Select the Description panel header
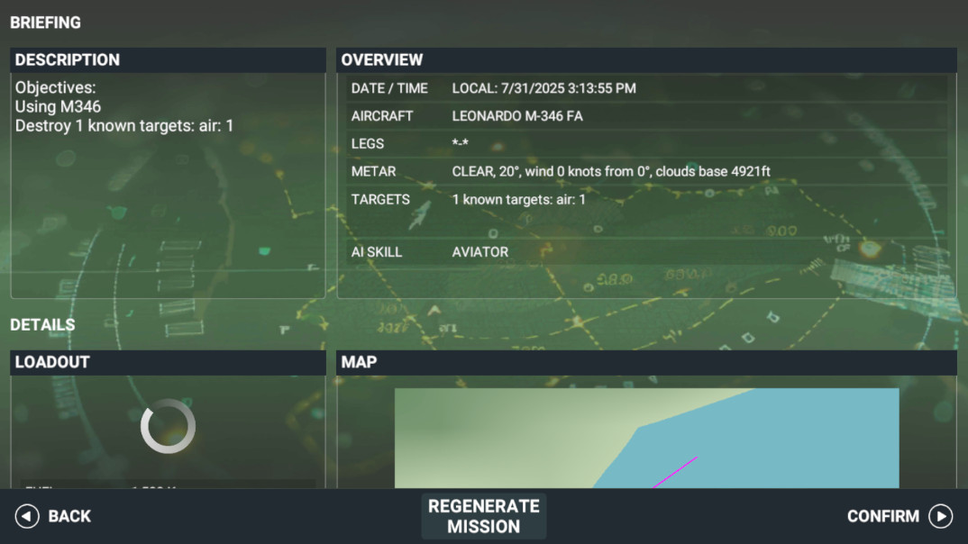968x544 pixels. [168, 60]
